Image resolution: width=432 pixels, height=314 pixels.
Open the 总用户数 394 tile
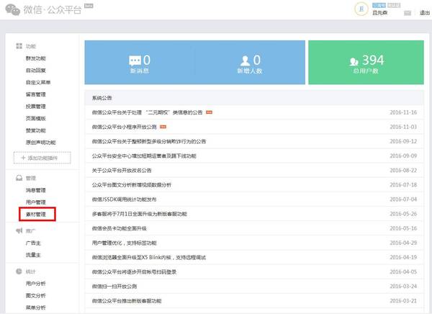coord(366,63)
